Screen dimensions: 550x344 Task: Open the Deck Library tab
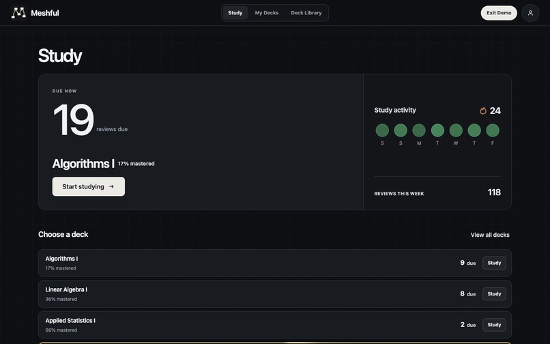pyautogui.click(x=306, y=13)
